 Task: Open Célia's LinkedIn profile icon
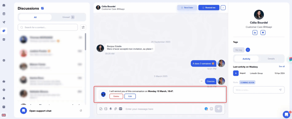pyautogui.click(x=255, y=33)
